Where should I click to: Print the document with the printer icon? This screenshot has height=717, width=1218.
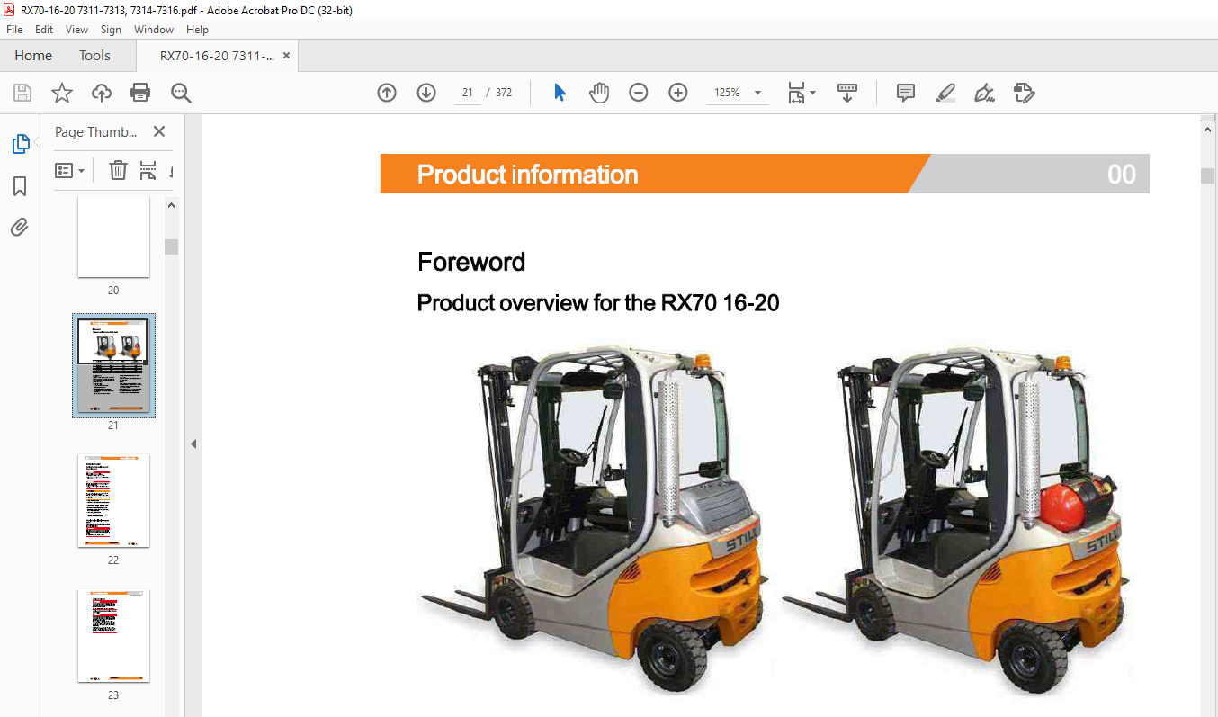click(x=140, y=93)
